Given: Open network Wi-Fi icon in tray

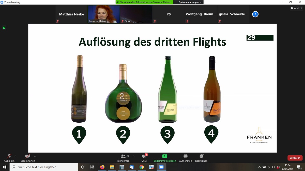Looking at the screenshot, I should 269,167.
